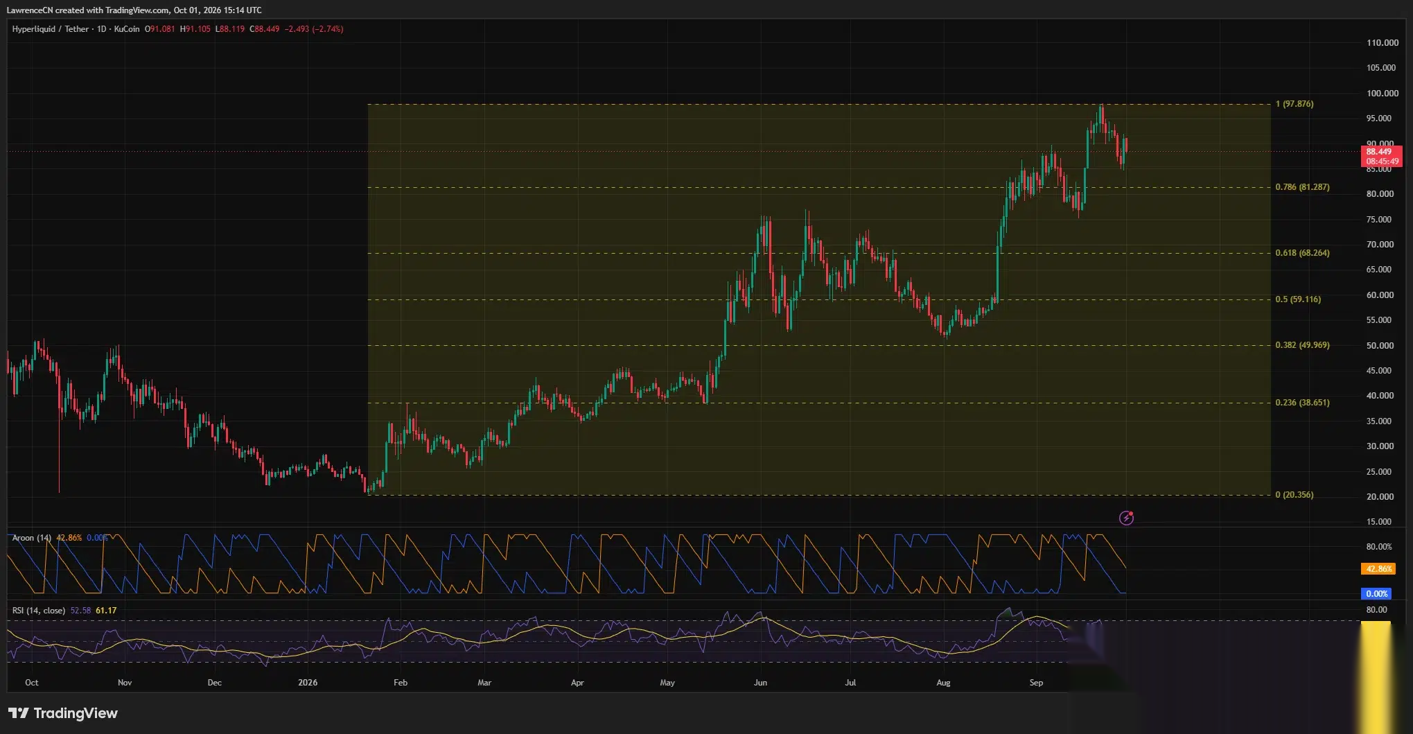
Task: Select the RSI moving-average value 61.17
Action: click(x=106, y=611)
